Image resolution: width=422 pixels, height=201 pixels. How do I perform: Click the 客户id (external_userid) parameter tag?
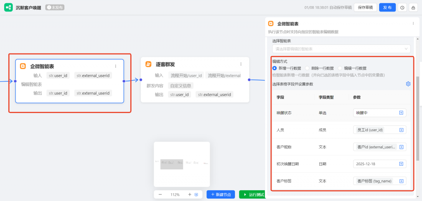coord(376,147)
